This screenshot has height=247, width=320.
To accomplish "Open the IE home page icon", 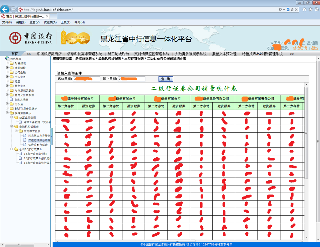I will click(304, 10).
